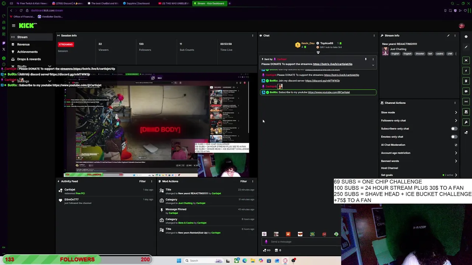Click Host Channel action

tap(389, 168)
